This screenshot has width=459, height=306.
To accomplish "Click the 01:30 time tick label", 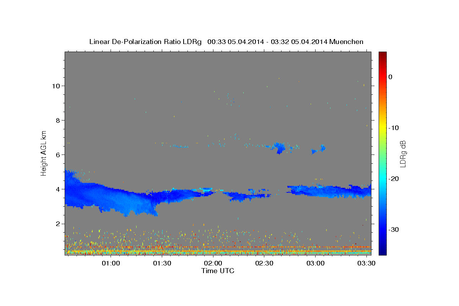I will tap(162, 264).
